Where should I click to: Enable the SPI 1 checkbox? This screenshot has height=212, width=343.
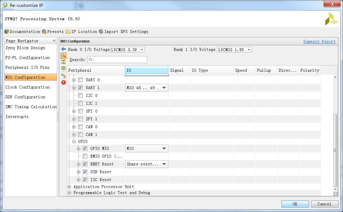point(80,119)
